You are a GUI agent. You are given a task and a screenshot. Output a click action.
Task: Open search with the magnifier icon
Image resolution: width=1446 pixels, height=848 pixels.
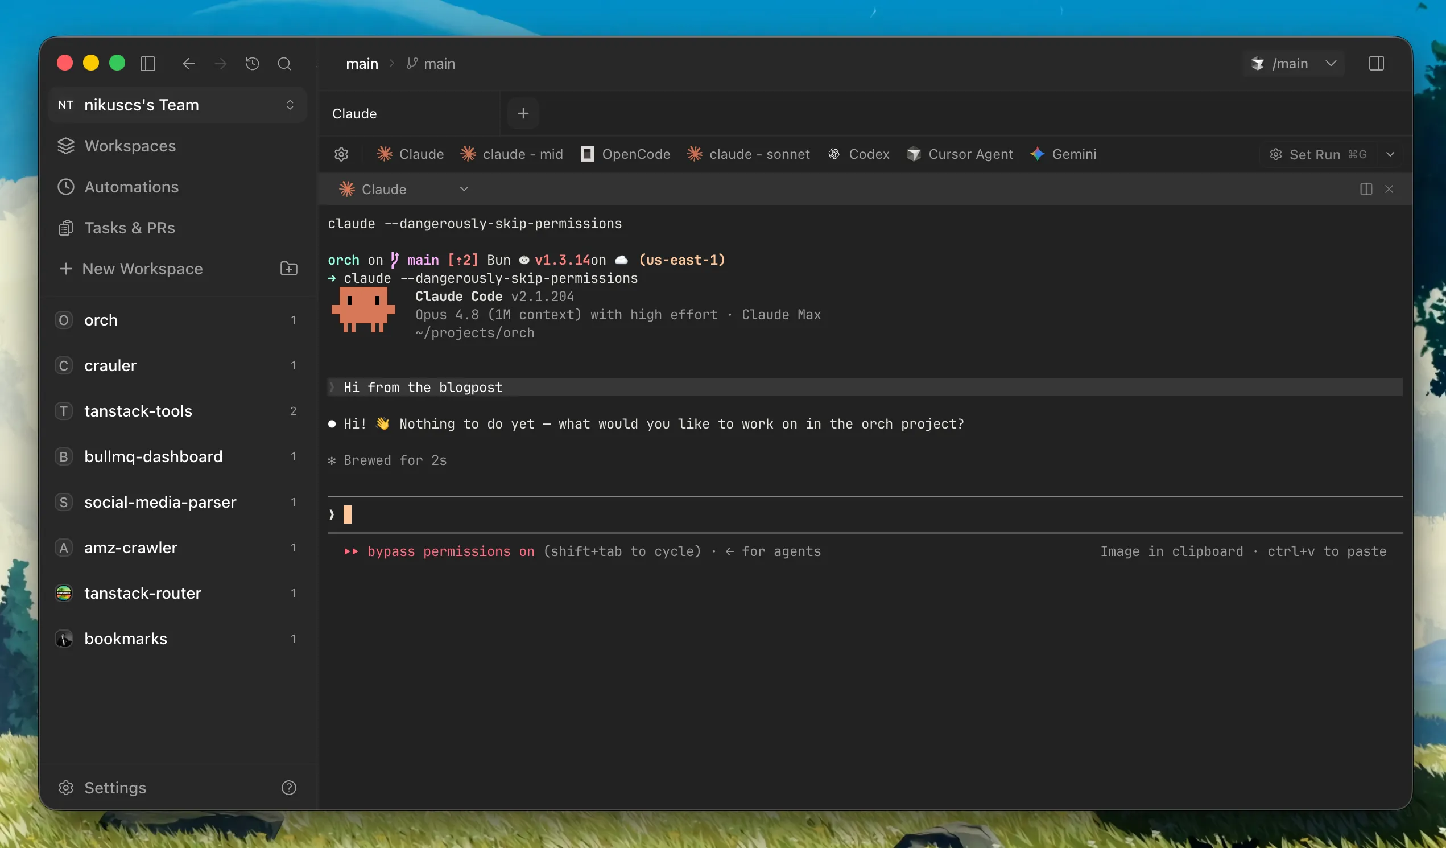pyautogui.click(x=284, y=64)
